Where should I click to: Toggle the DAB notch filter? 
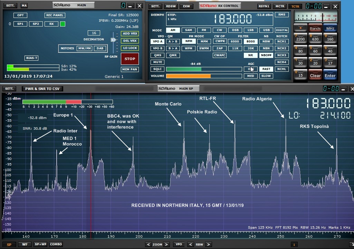pyautogui.click(x=100, y=48)
